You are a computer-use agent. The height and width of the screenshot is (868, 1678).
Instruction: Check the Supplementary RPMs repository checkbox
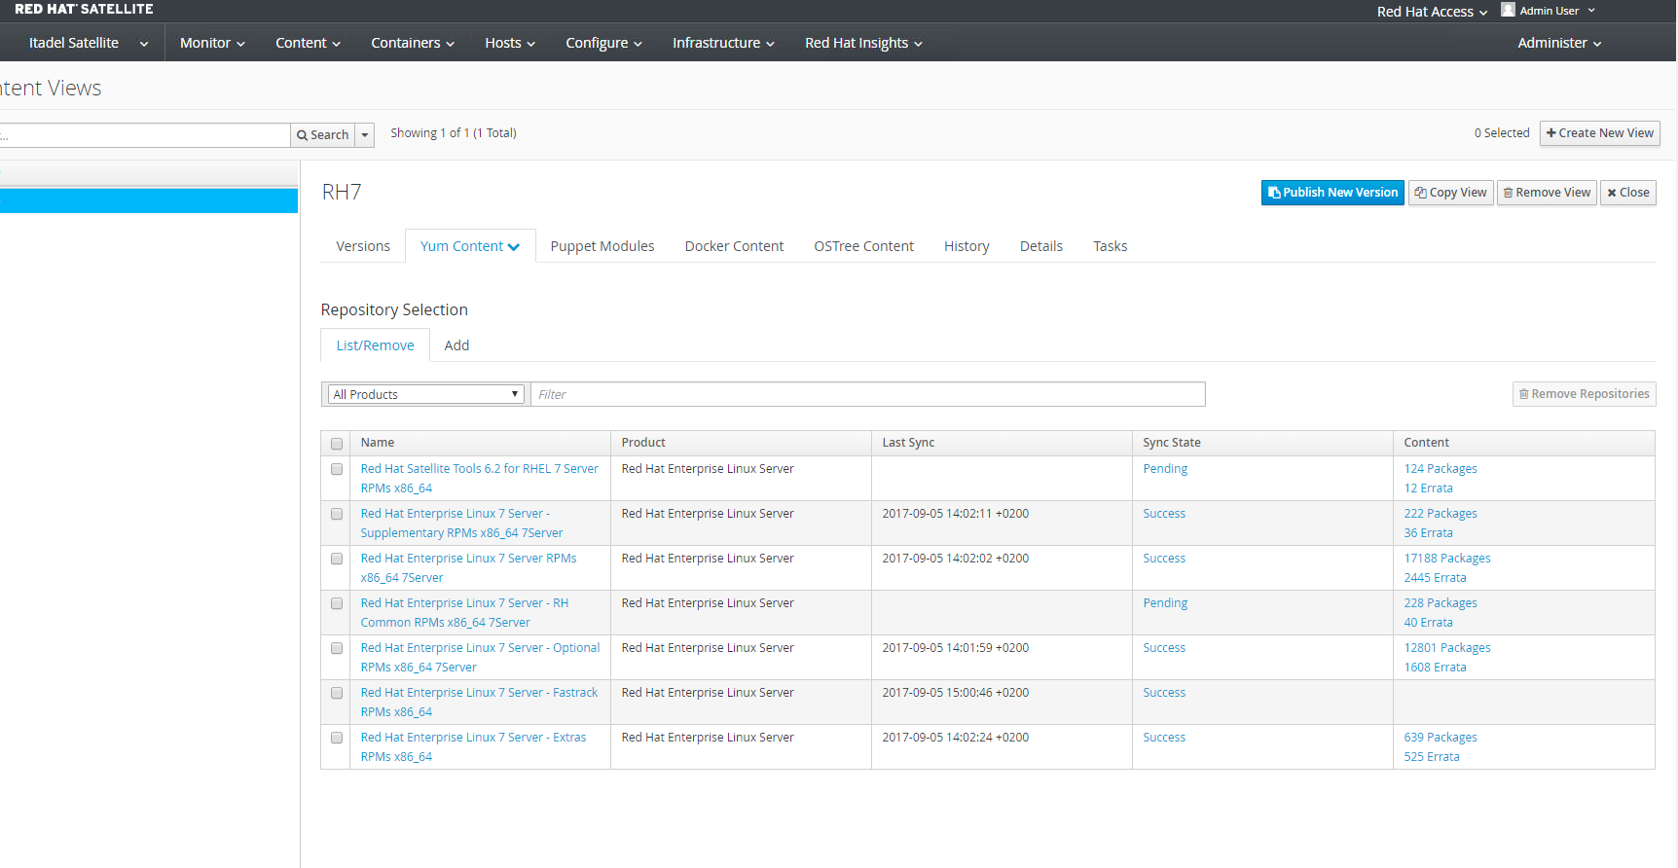pos(337,514)
